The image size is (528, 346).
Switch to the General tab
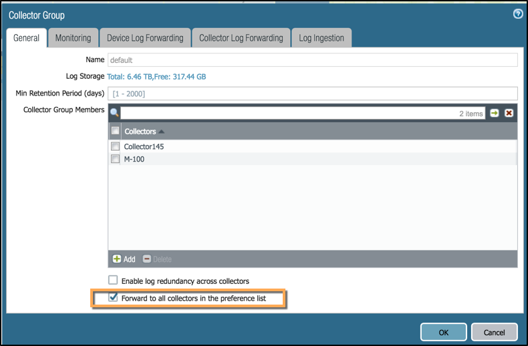[x=26, y=37]
